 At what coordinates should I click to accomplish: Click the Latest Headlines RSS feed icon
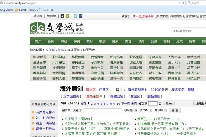pyautogui.click(x=17, y=10)
